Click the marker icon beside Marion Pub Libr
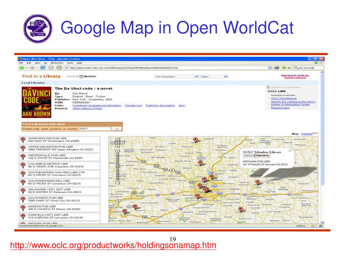Screen dimensions: 342x256 23,208
